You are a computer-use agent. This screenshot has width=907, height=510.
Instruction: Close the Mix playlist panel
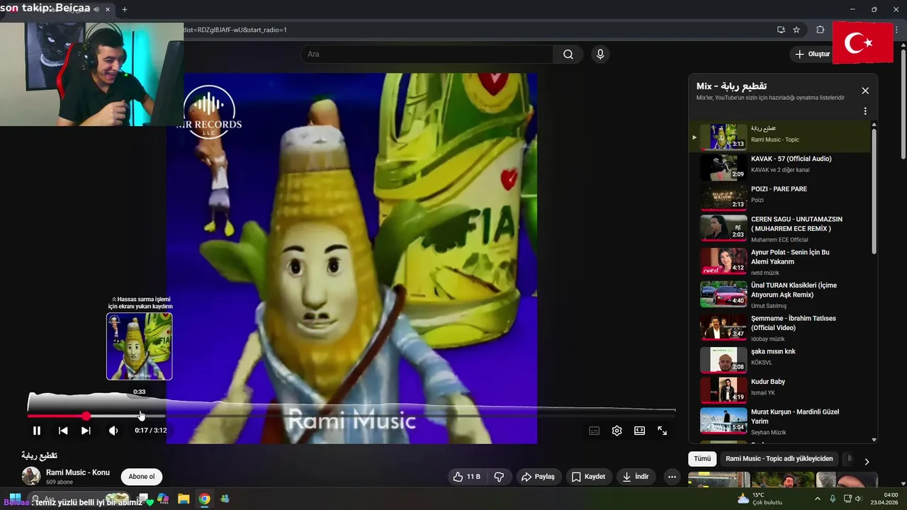(865, 91)
